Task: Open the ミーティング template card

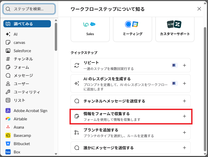Action: (133, 29)
